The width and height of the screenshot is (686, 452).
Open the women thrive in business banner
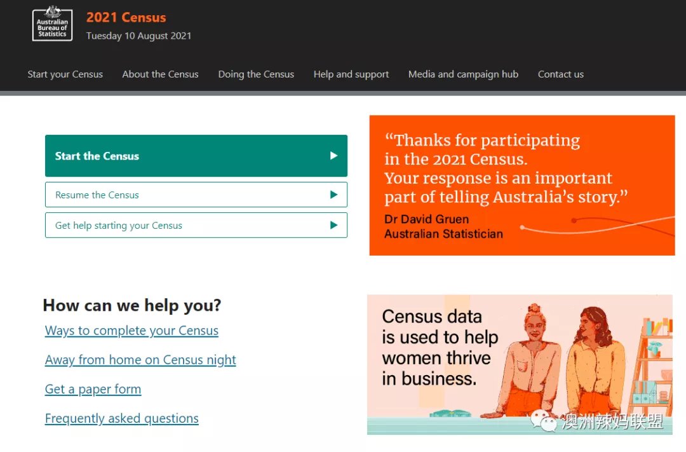pyautogui.click(x=520, y=364)
